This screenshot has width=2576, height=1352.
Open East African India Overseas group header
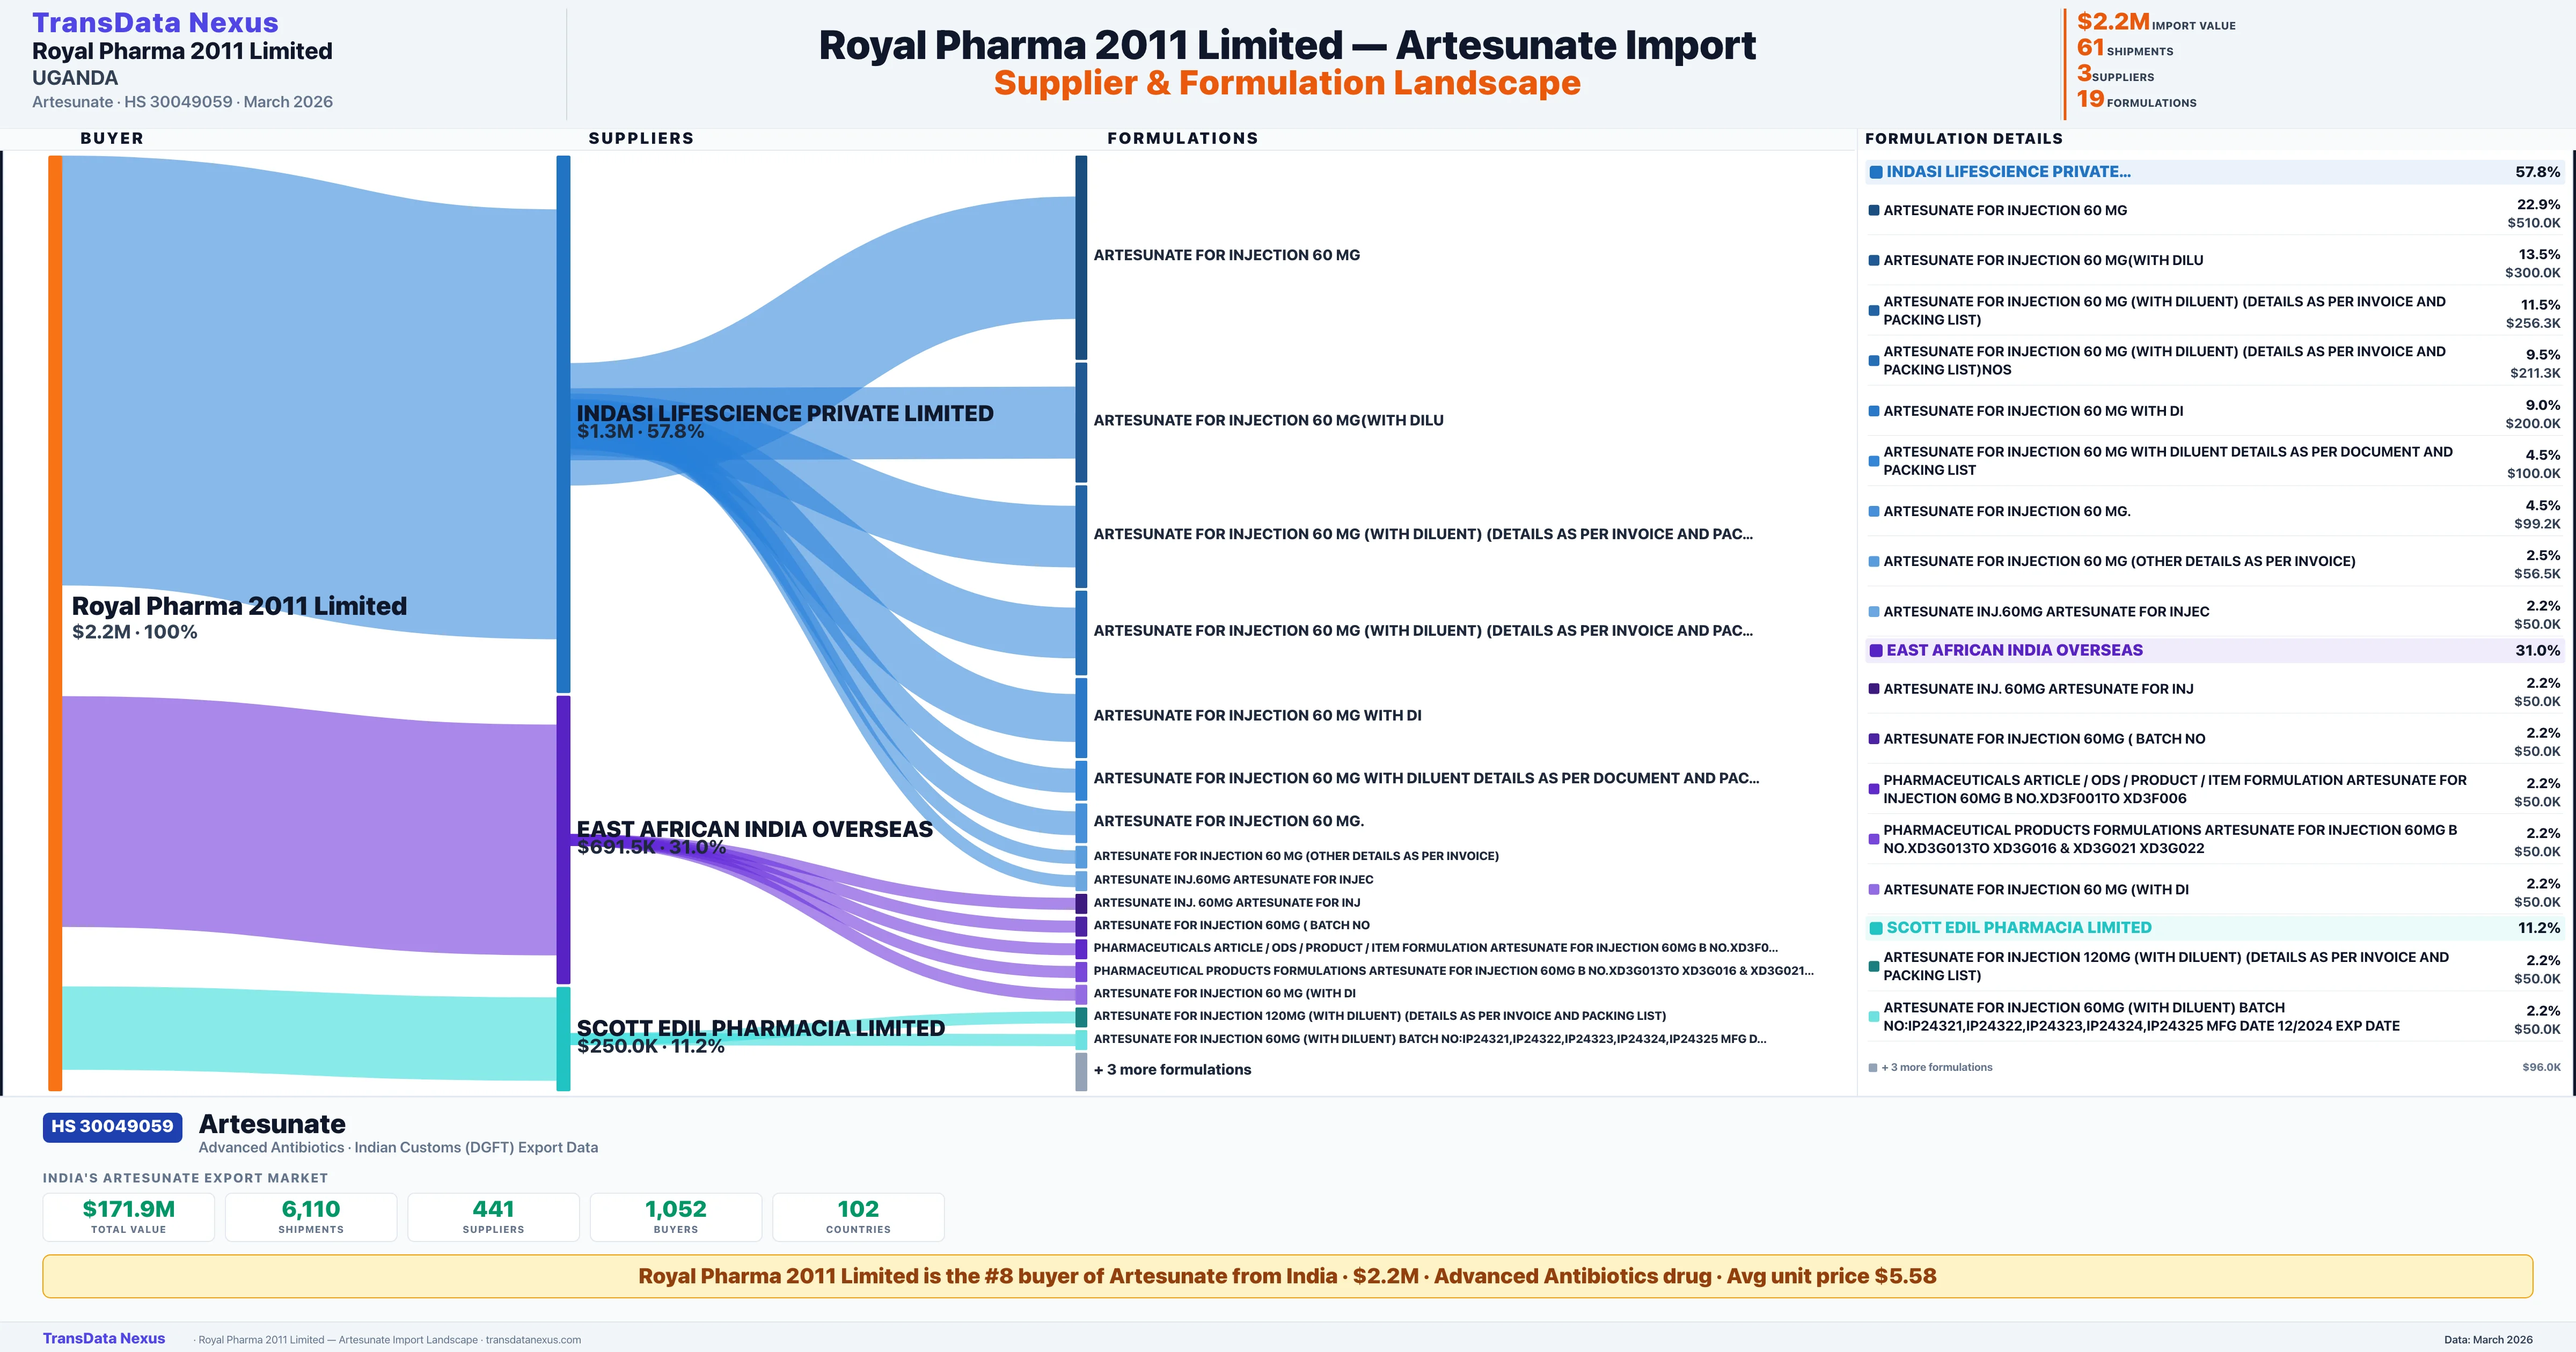tap(2014, 650)
